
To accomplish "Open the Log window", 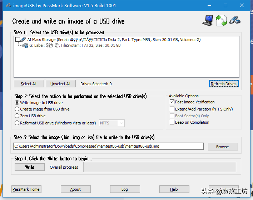I will click(125, 189).
